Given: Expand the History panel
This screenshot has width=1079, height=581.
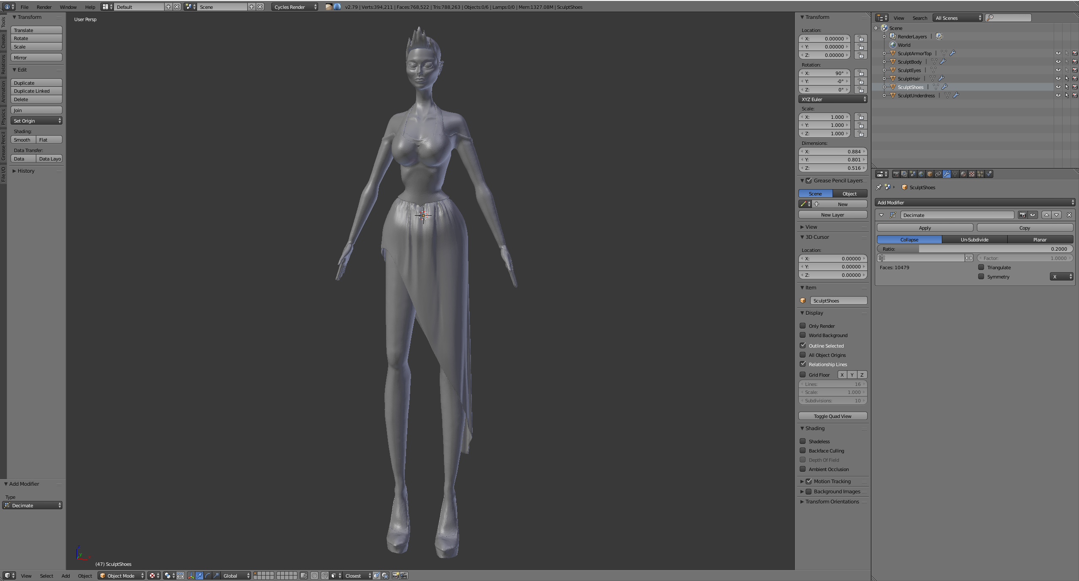Looking at the screenshot, I should coord(26,171).
